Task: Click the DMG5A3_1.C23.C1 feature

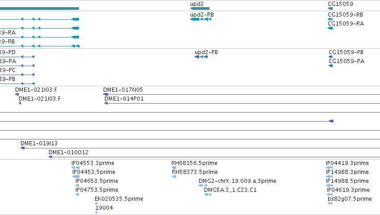Action: tap(208, 194)
